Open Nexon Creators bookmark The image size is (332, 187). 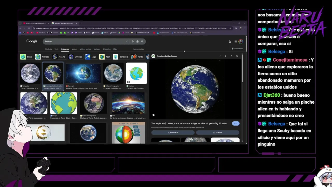(163, 33)
